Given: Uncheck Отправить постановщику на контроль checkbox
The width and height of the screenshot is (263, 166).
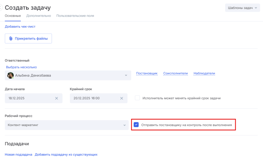Looking at the screenshot, I should 136,125.
